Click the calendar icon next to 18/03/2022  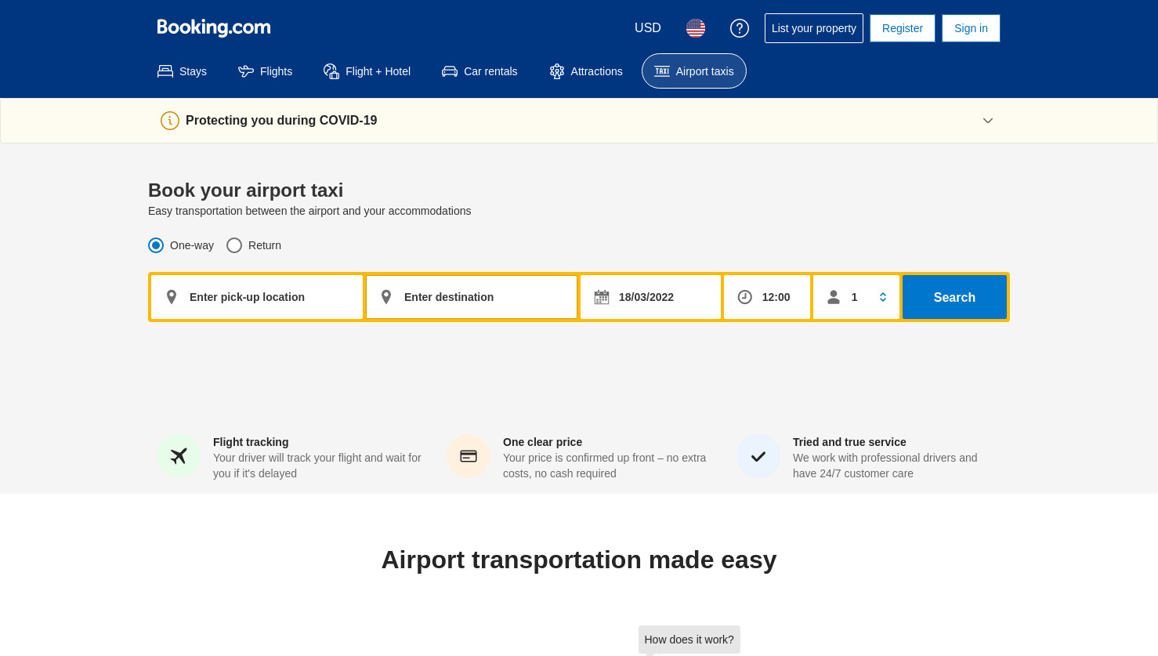tap(602, 297)
